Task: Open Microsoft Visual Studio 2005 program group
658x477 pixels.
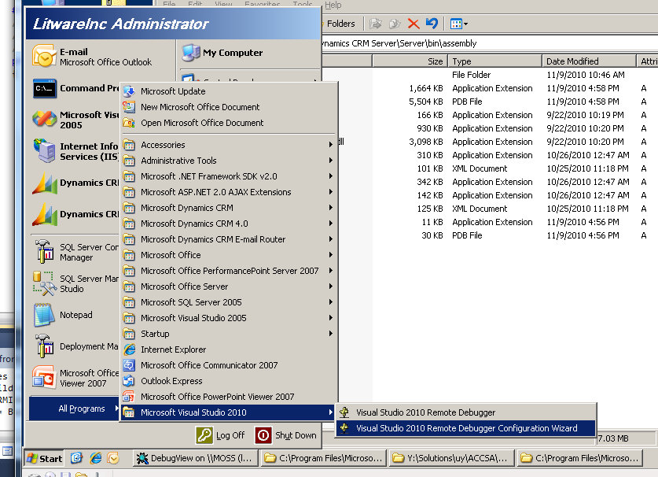Action: [229, 318]
